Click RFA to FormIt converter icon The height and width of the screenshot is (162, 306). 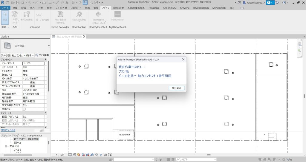pyautogui.click(x=60, y=15)
